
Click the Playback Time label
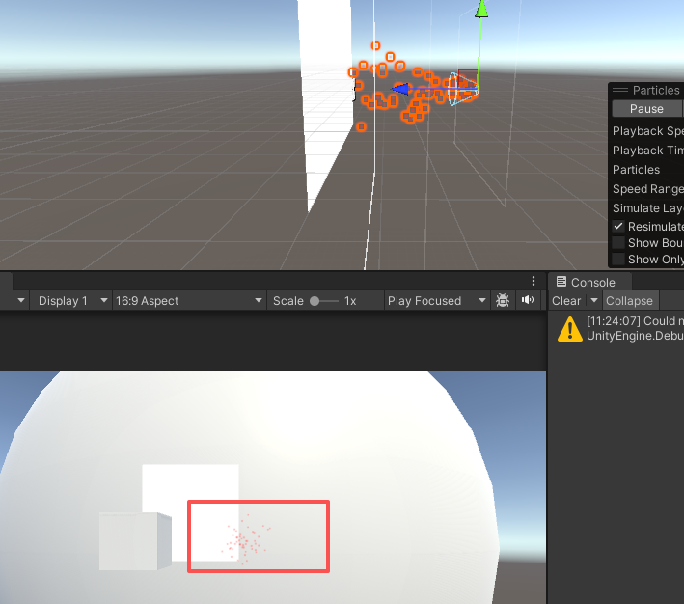pos(647,151)
